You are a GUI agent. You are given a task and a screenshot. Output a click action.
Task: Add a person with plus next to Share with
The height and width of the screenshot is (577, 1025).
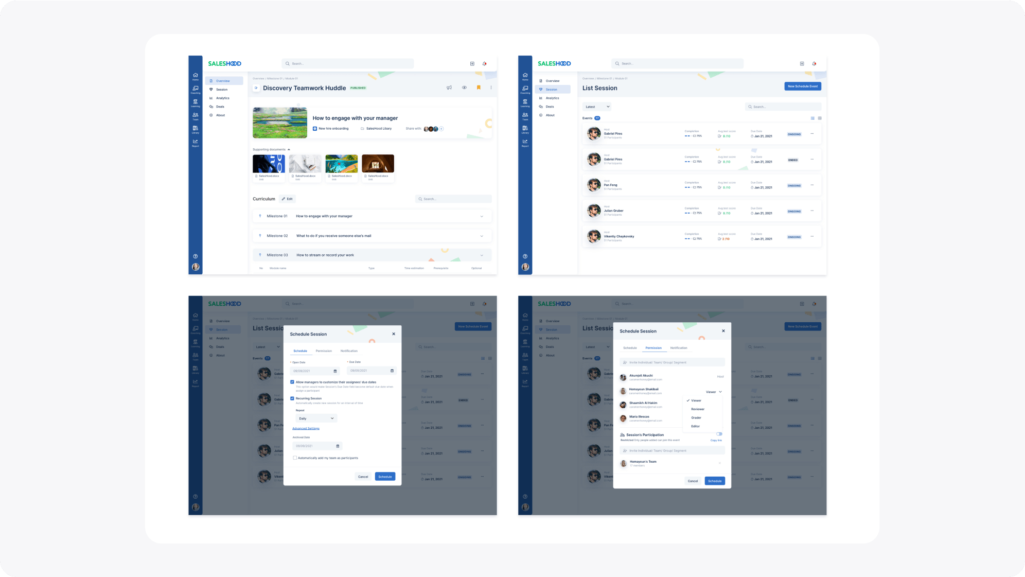click(x=441, y=129)
